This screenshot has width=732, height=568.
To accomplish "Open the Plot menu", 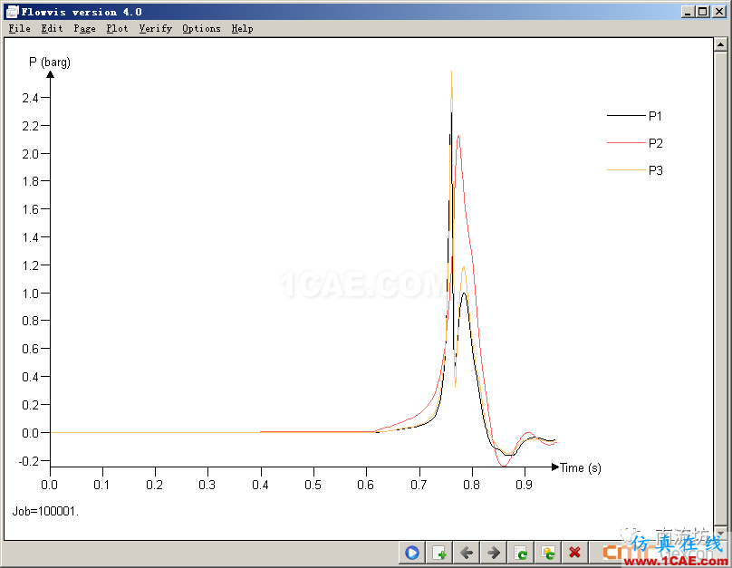I will pos(117,28).
